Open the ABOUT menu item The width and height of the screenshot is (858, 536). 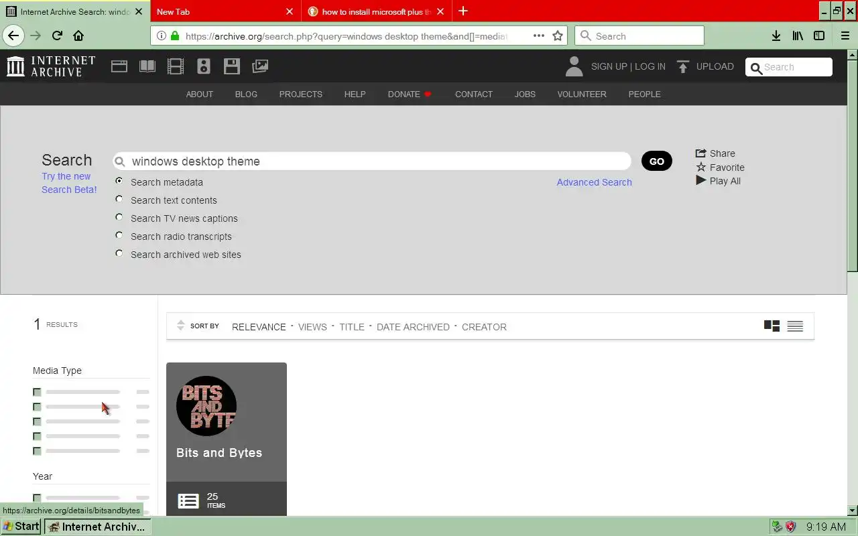[x=200, y=94]
